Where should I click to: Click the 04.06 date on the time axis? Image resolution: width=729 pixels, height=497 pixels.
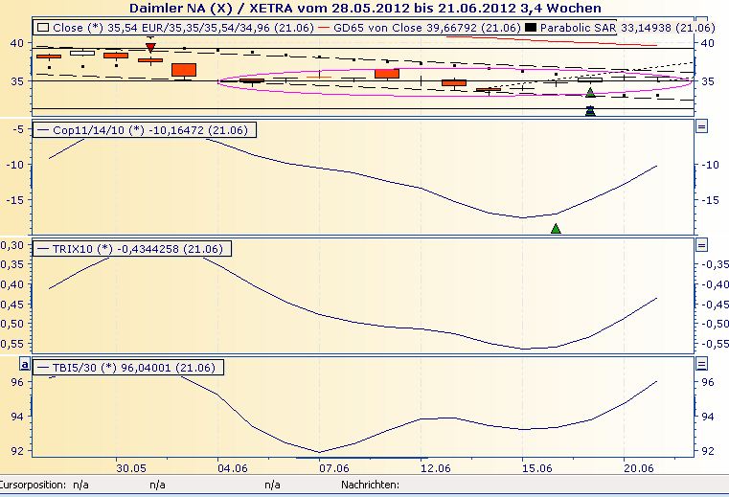[233, 467]
